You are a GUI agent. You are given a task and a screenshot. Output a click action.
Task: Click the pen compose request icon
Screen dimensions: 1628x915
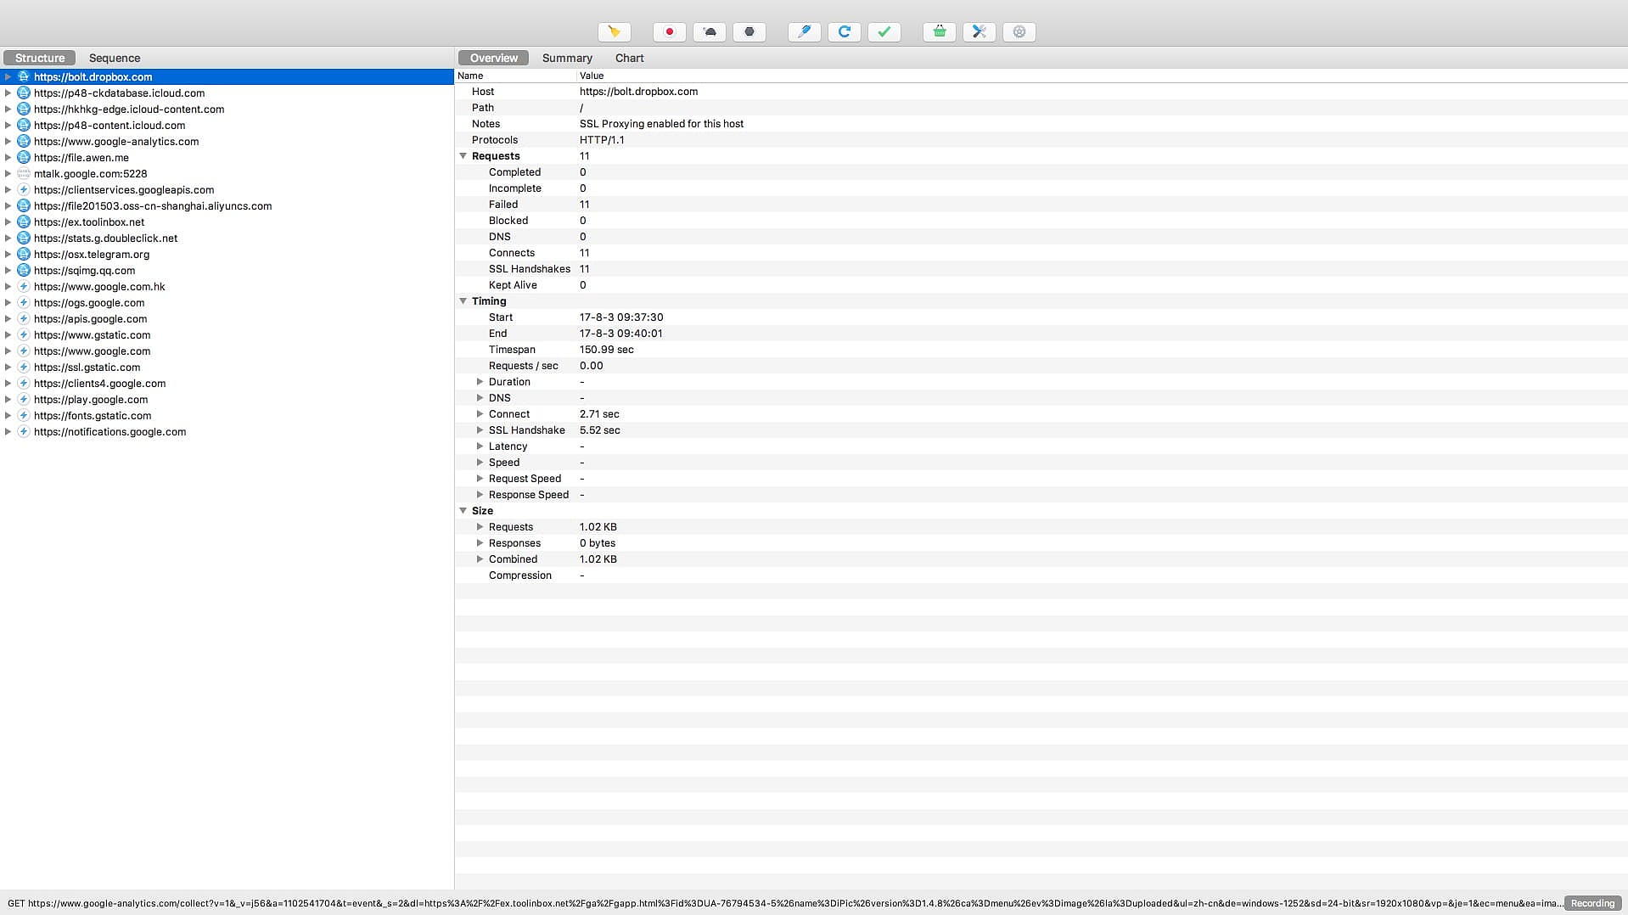tap(804, 32)
